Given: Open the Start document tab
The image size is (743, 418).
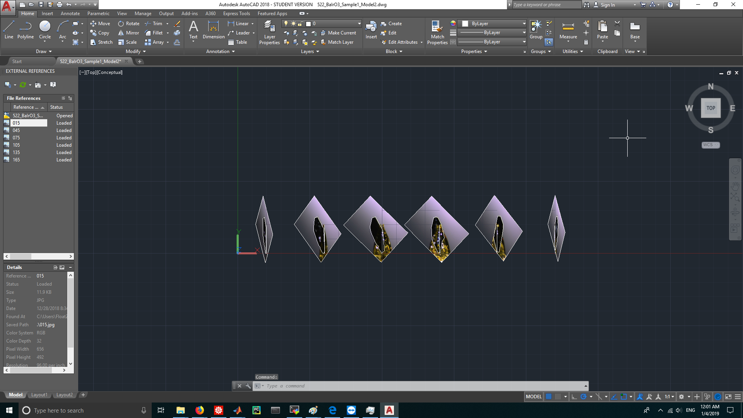Looking at the screenshot, I should [x=17, y=62].
